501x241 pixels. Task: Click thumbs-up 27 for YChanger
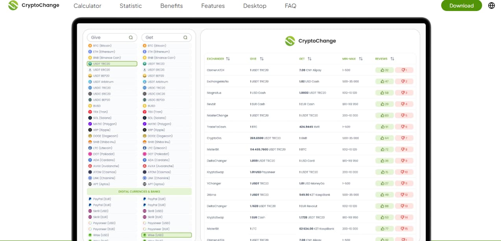(385, 183)
